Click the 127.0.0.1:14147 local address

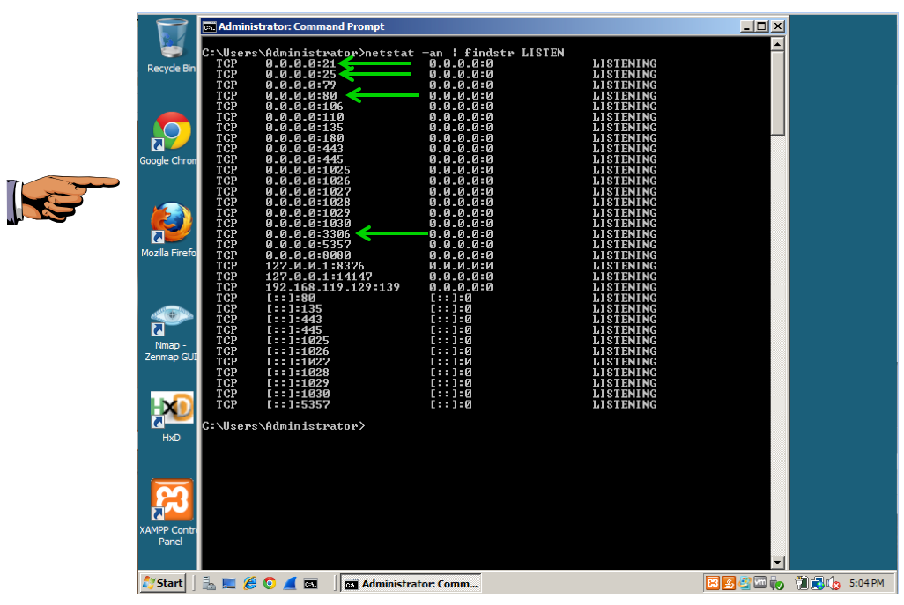point(319,277)
